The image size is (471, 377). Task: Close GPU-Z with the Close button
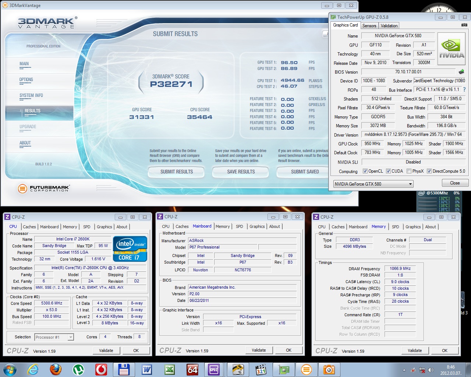point(455,183)
